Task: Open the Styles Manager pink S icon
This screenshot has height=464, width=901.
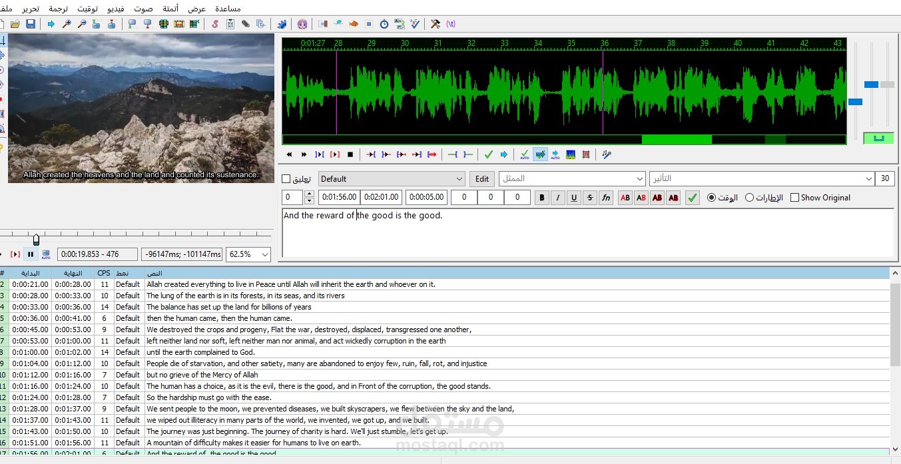Action: [214, 24]
